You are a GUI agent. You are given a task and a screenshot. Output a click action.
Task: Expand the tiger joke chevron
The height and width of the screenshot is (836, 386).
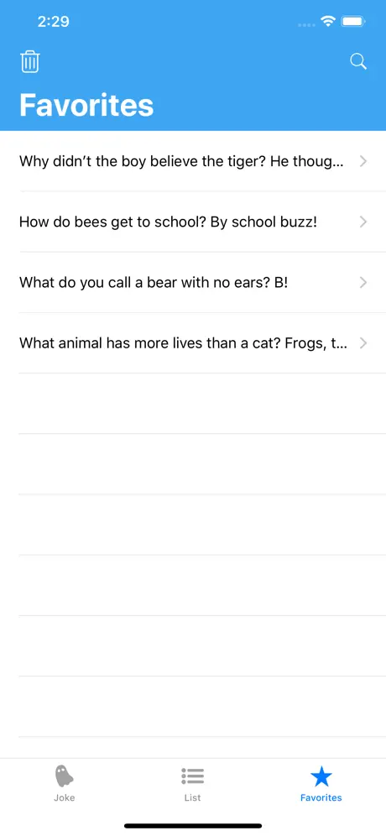[363, 161]
